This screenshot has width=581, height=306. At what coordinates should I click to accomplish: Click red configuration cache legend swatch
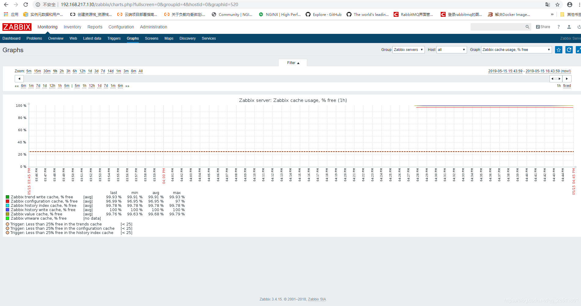(8, 201)
